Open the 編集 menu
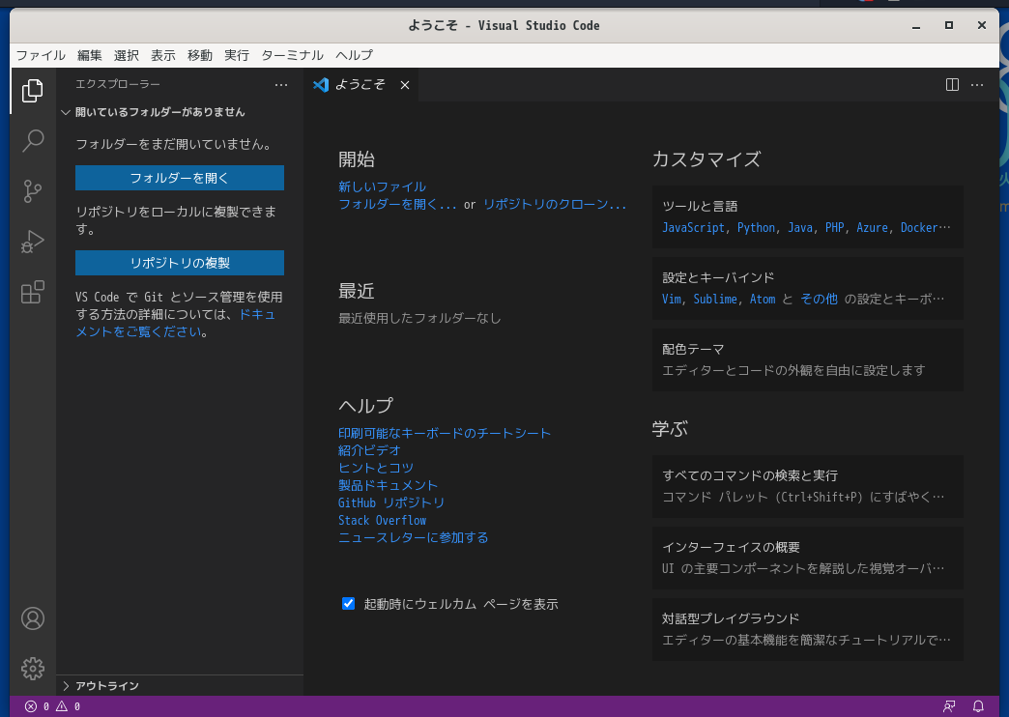Image resolution: width=1009 pixels, height=717 pixels. (90, 55)
